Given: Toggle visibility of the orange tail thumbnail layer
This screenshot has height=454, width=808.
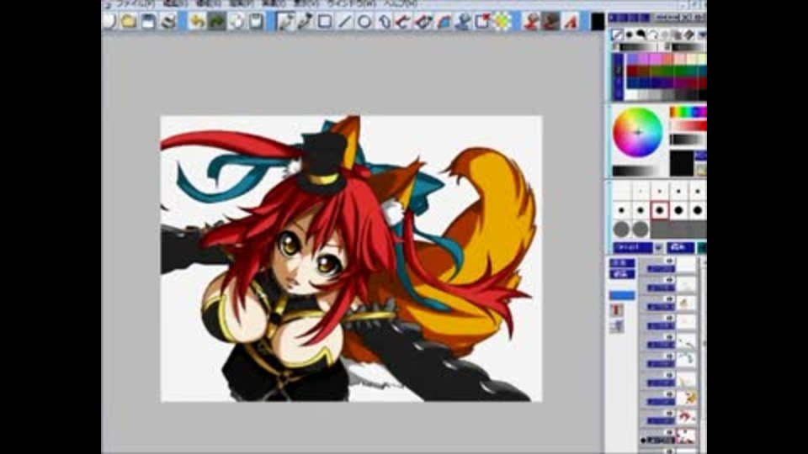Looking at the screenshot, I should 669,394.
